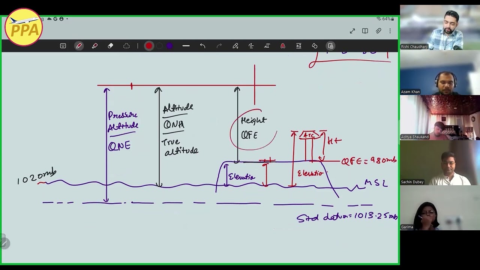Screen dimensions: 480x270
Task: Redo the last undone stroke
Action: click(219, 46)
